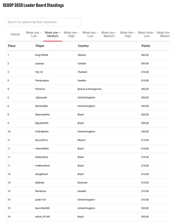The height and width of the screenshot is (223, 175).
Task: Click the Country column header
Action: tap(83, 46)
